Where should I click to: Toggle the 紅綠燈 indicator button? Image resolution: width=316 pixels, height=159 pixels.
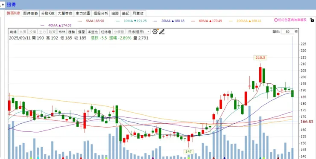click(106, 32)
